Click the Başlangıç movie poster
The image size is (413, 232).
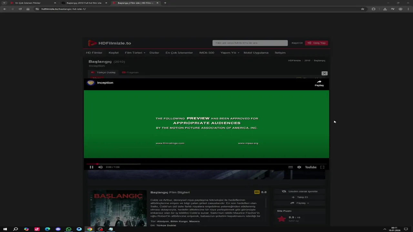(118, 208)
